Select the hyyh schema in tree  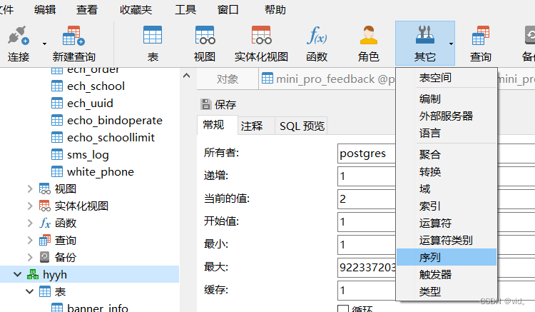point(55,274)
